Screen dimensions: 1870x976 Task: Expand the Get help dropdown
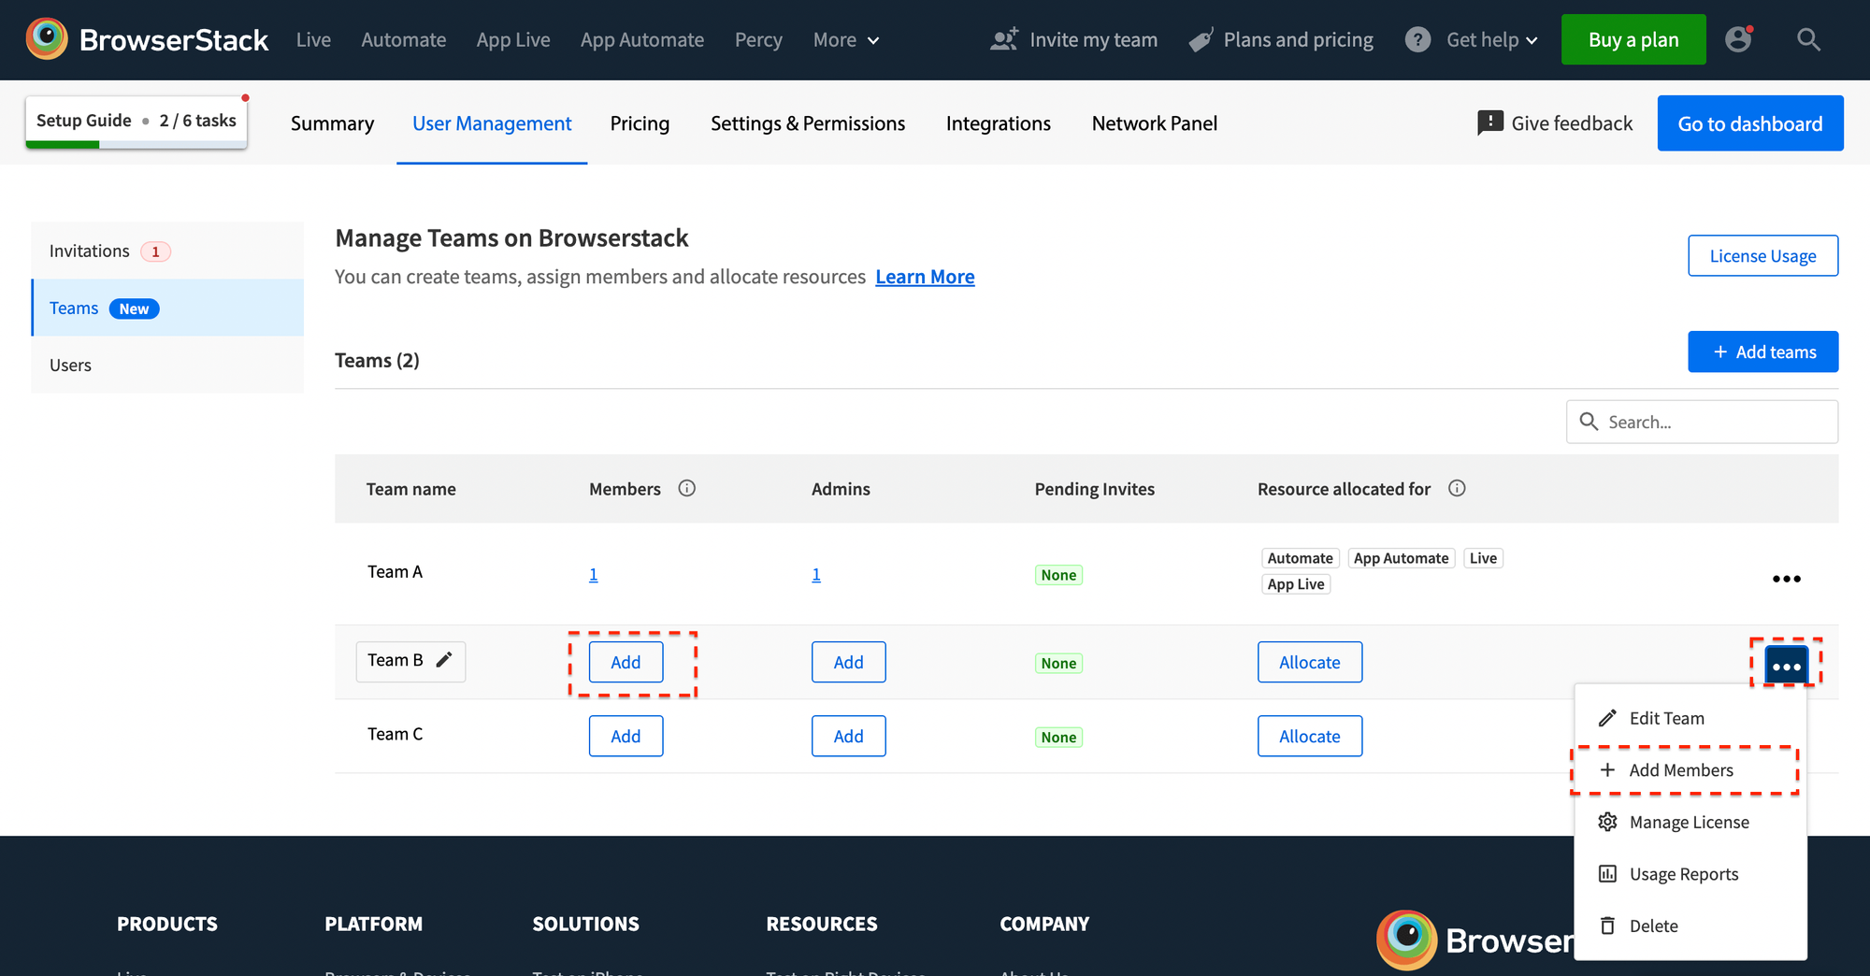(x=1492, y=39)
